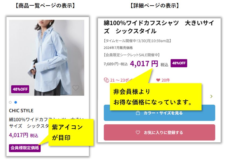Click the points P circle icon
Viewport: 225px width, 162px height.
click(x=106, y=80)
